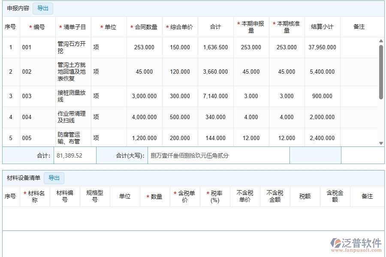Click the 结算小计 column header
The height and width of the screenshot is (257, 386).
click(323, 27)
